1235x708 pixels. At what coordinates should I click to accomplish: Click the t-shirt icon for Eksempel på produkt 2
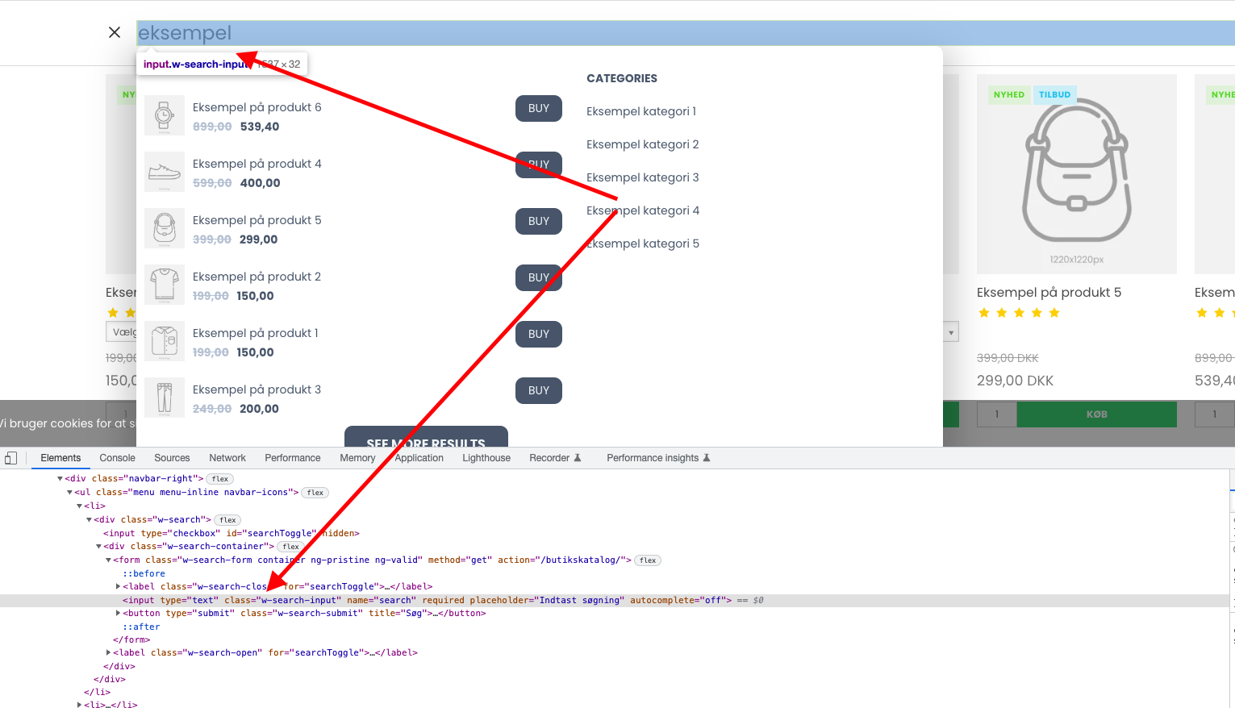point(165,284)
